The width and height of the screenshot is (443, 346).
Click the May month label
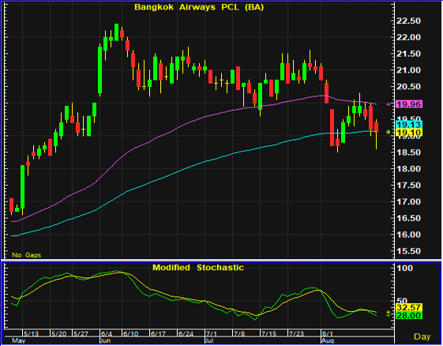19,340
